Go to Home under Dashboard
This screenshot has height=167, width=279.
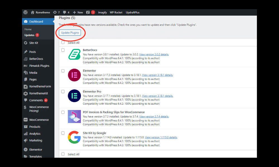[28, 29]
